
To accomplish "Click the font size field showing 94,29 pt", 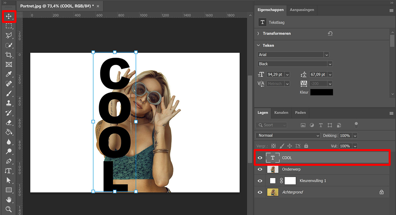I will point(276,74).
